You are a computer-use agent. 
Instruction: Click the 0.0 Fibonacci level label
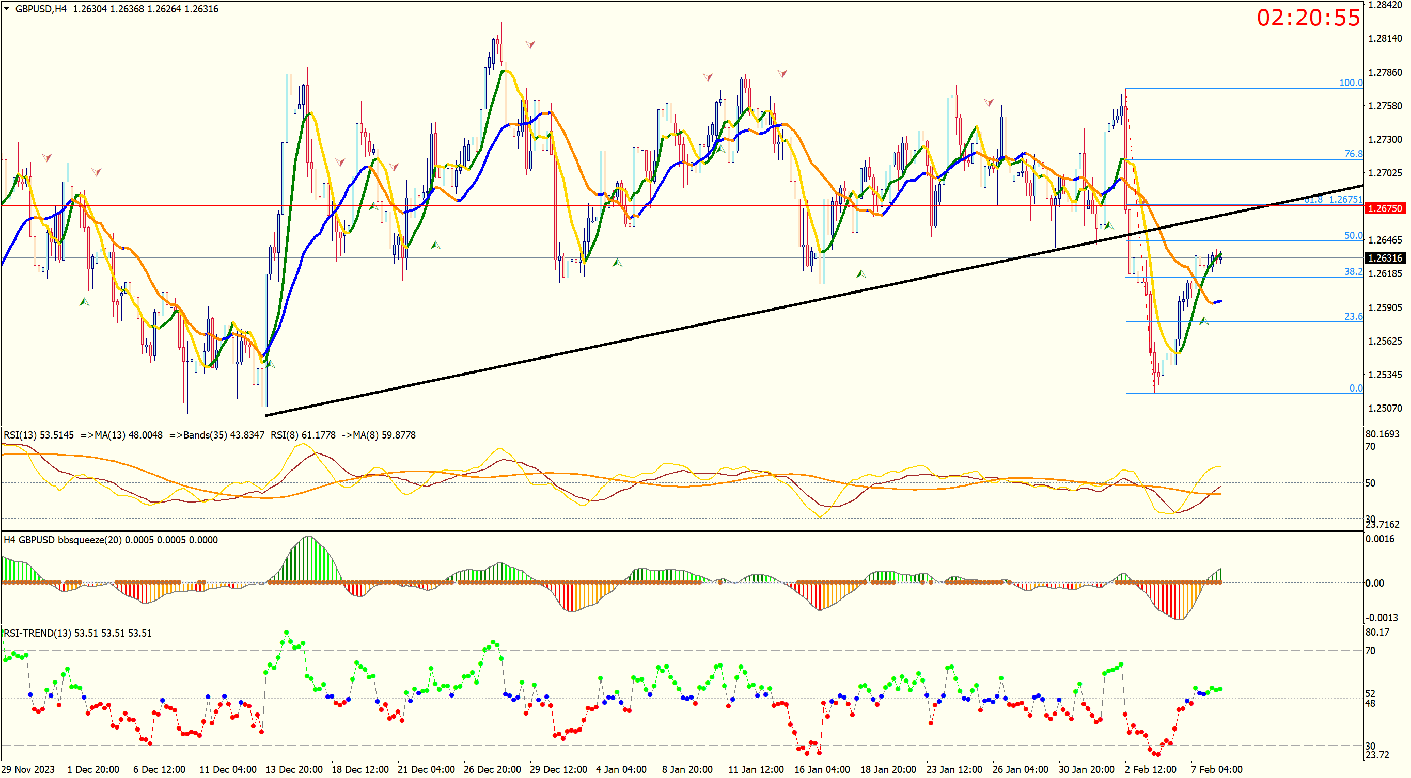tap(1355, 388)
